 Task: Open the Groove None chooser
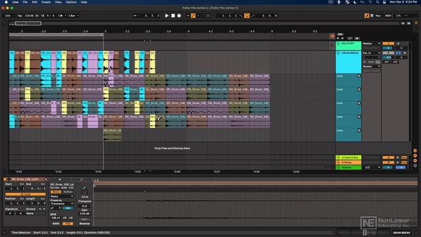36,213
